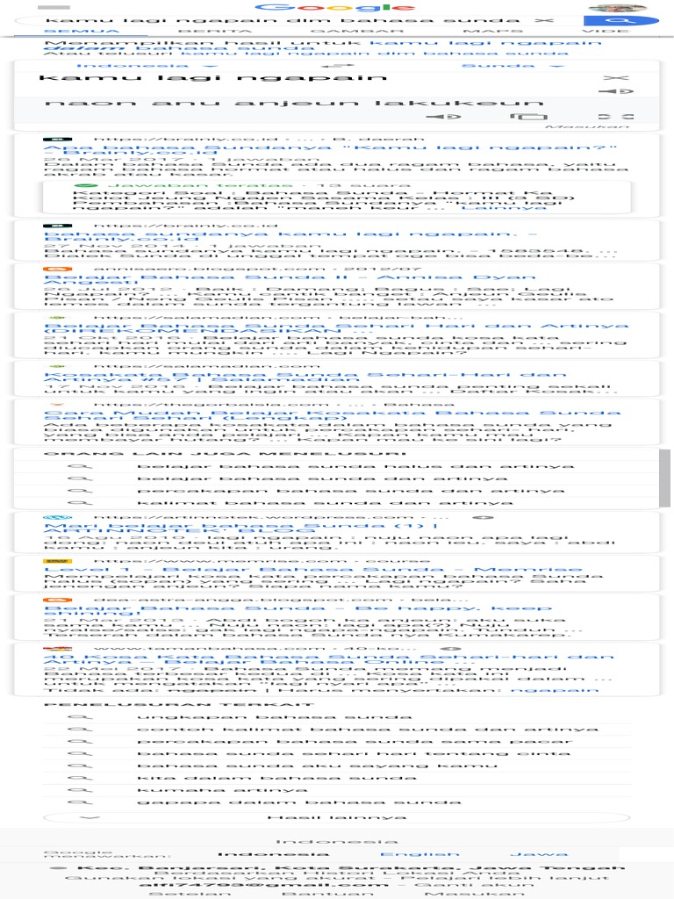Copy the translated text icon

[528, 117]
